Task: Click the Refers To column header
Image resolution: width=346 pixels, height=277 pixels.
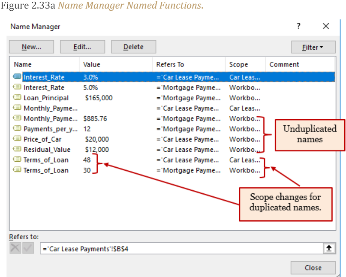Action: pos(189,64)
